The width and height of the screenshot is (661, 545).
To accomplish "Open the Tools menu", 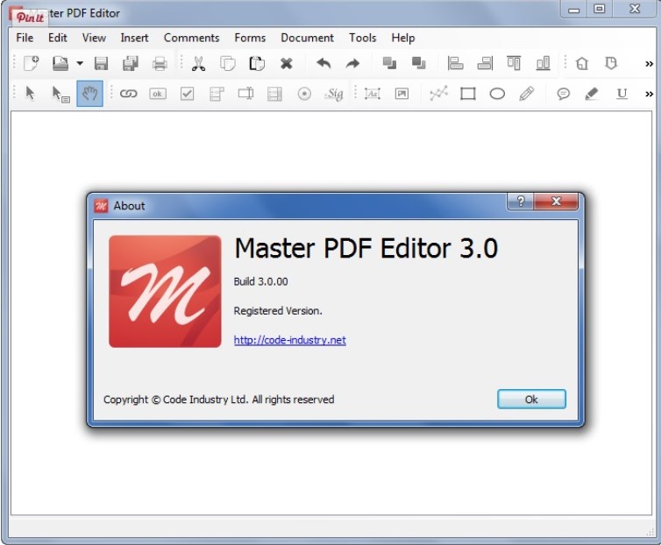I will (x=363, y=38).
